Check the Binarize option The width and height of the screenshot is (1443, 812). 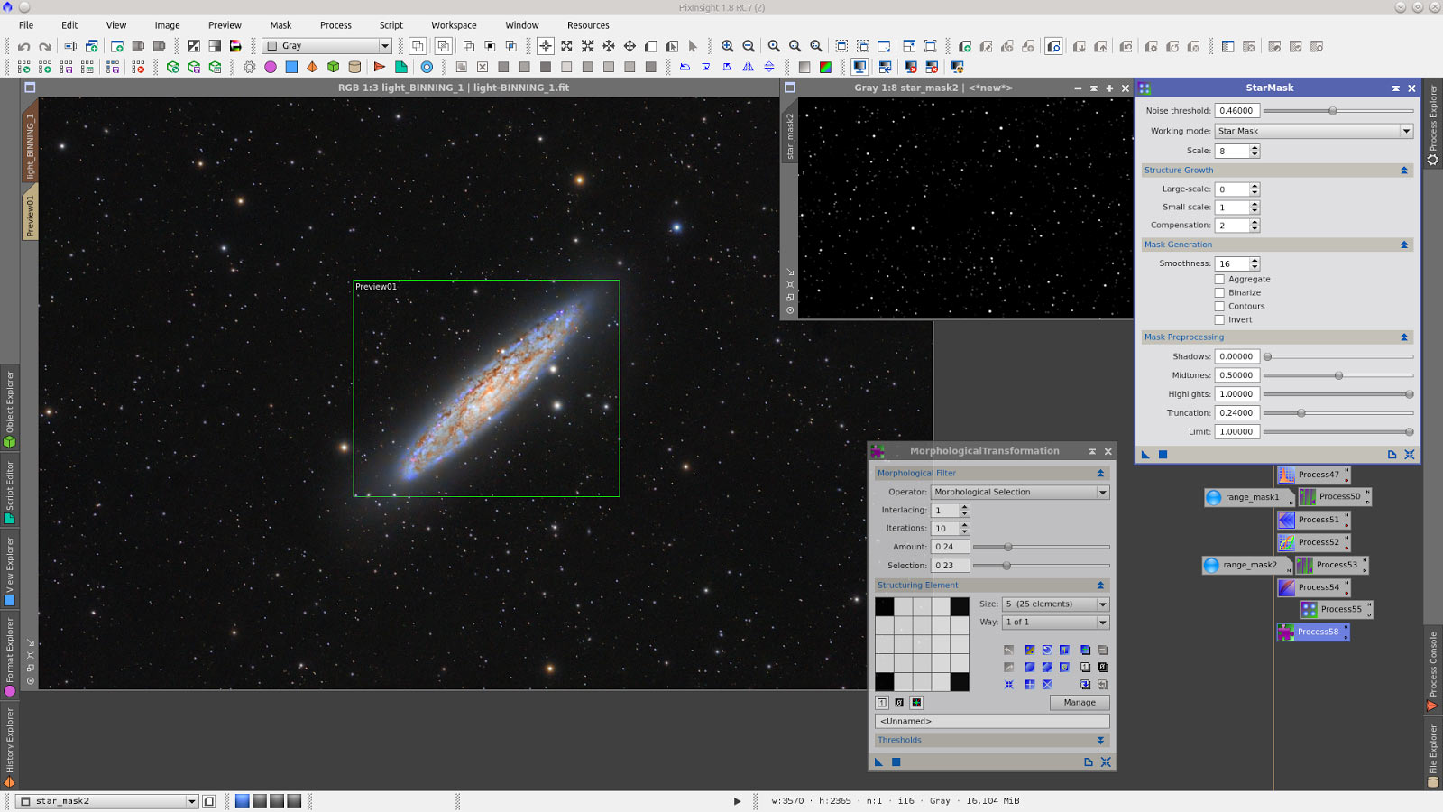[x=1219, y=292]
